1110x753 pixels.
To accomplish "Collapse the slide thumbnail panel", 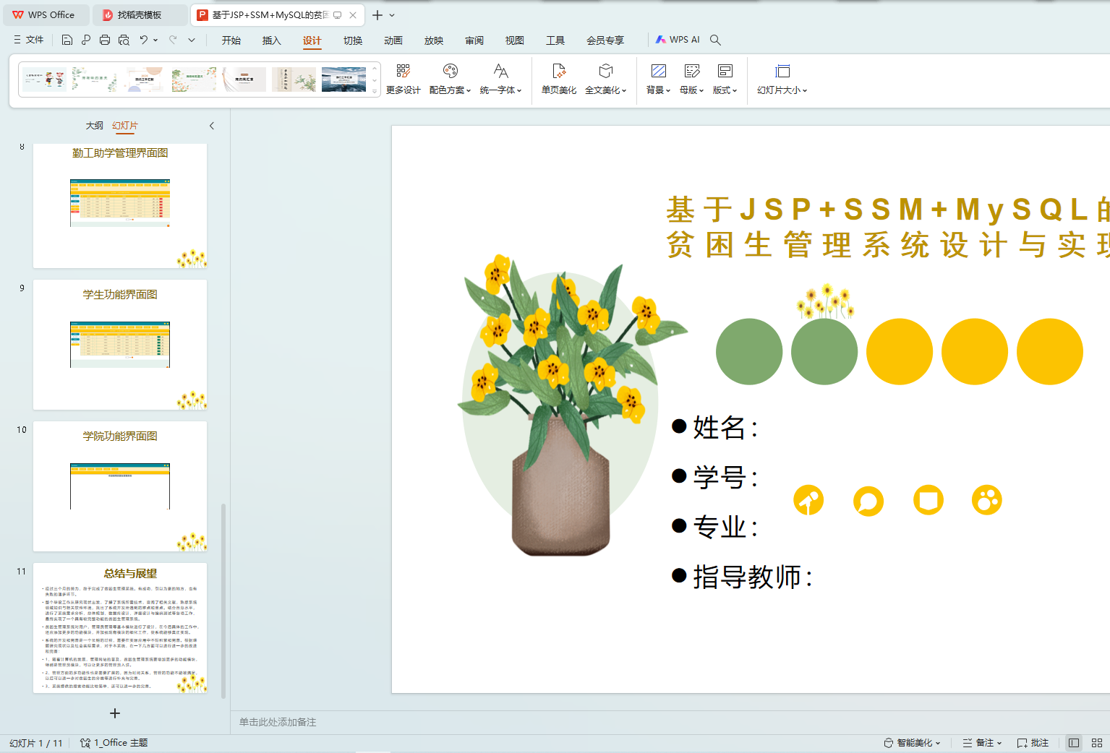I will pos(212,126).
